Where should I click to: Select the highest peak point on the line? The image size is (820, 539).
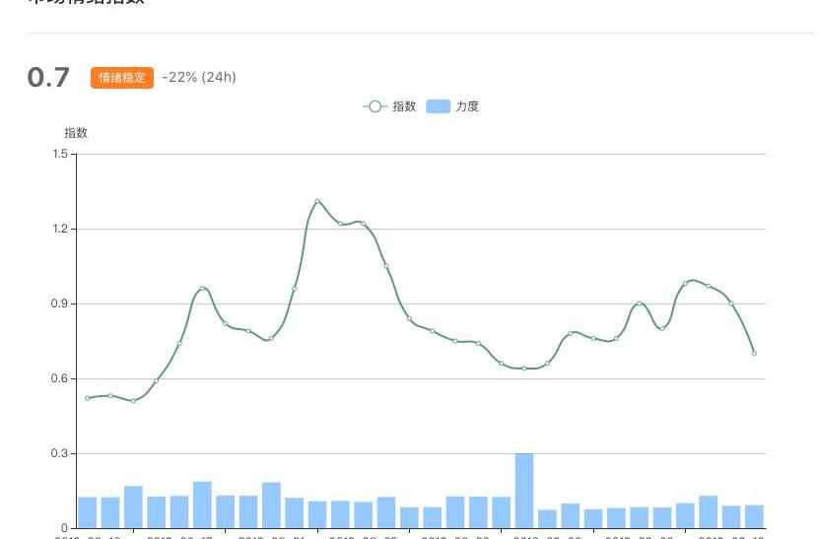coord(317,201)
